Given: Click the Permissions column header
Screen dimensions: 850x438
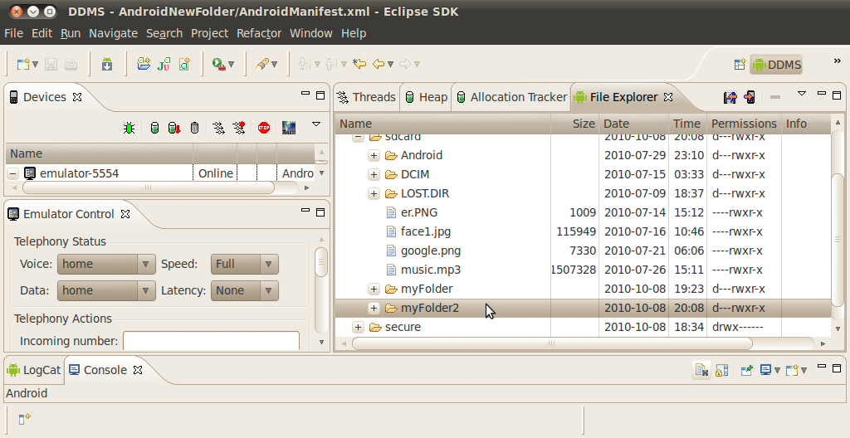Looking at the screenshot, I should point(744,124).
